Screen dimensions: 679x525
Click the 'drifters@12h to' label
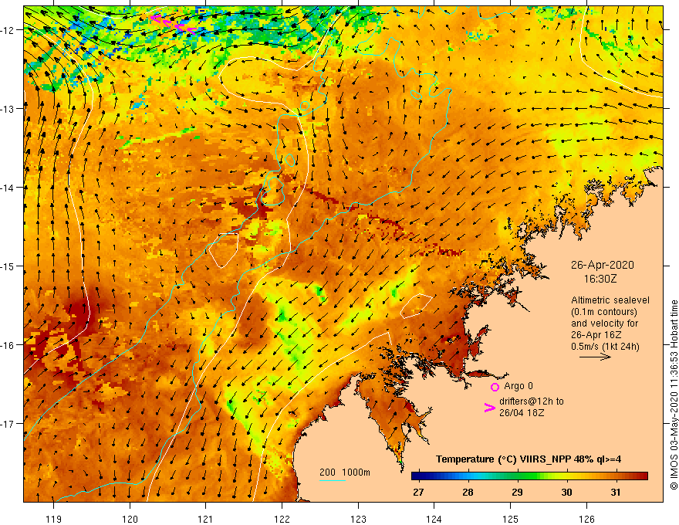pos(532,401)
